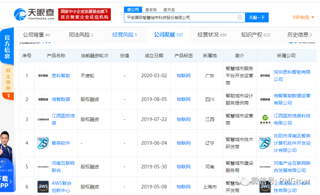Click the 辽宁 location cell

coord(210,143)
